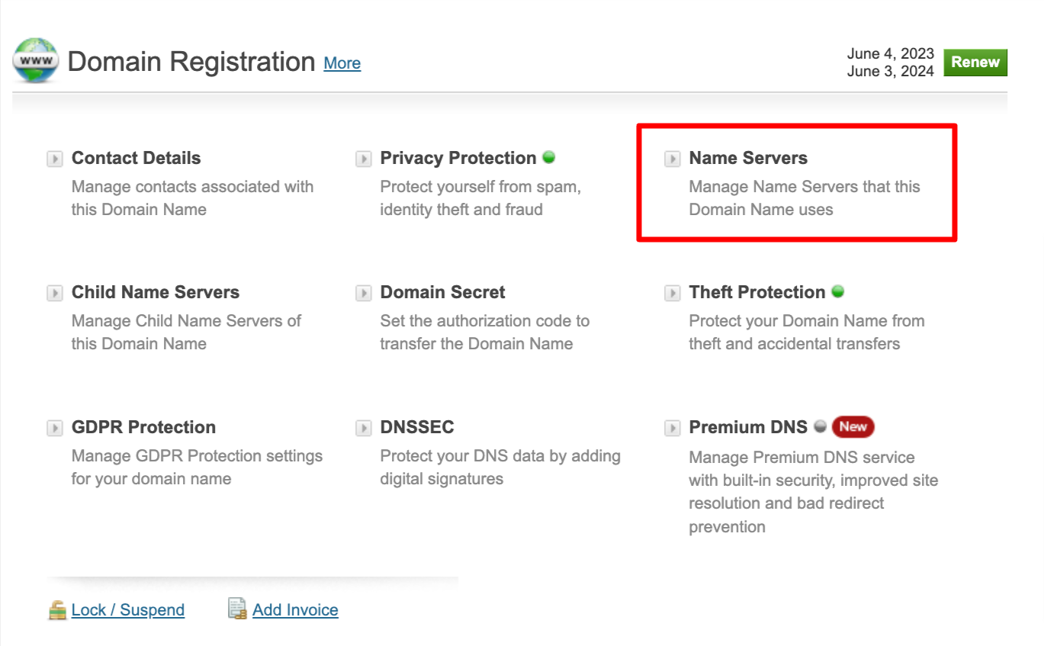Expand Child Name Servers arrow
The image size is (1044, 646).
point(55,293)
